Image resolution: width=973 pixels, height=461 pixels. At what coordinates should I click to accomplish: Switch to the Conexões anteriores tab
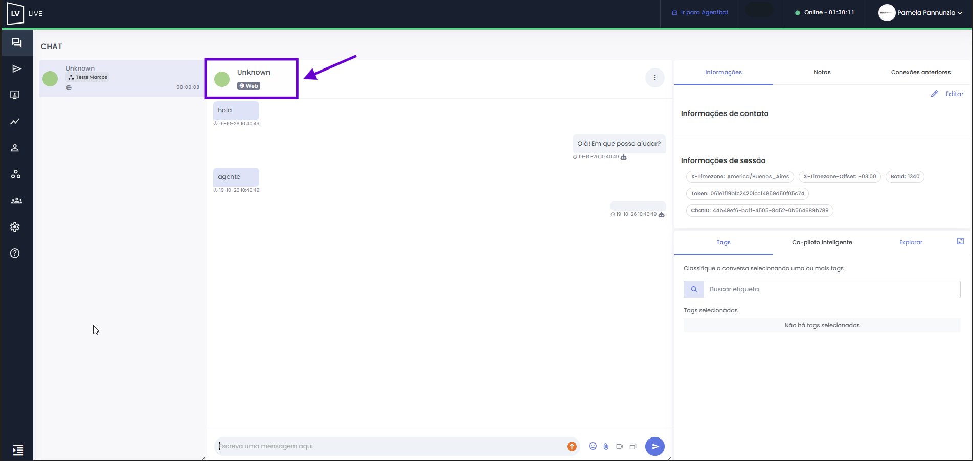(921, 72)
